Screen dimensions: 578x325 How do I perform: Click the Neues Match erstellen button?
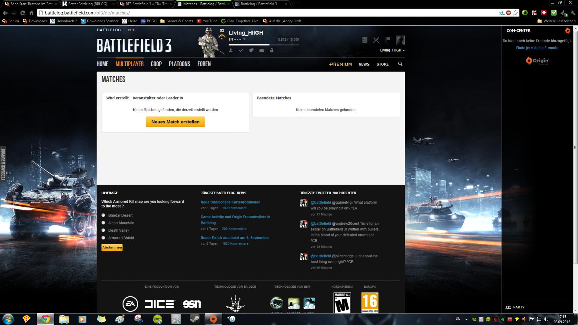175,122
